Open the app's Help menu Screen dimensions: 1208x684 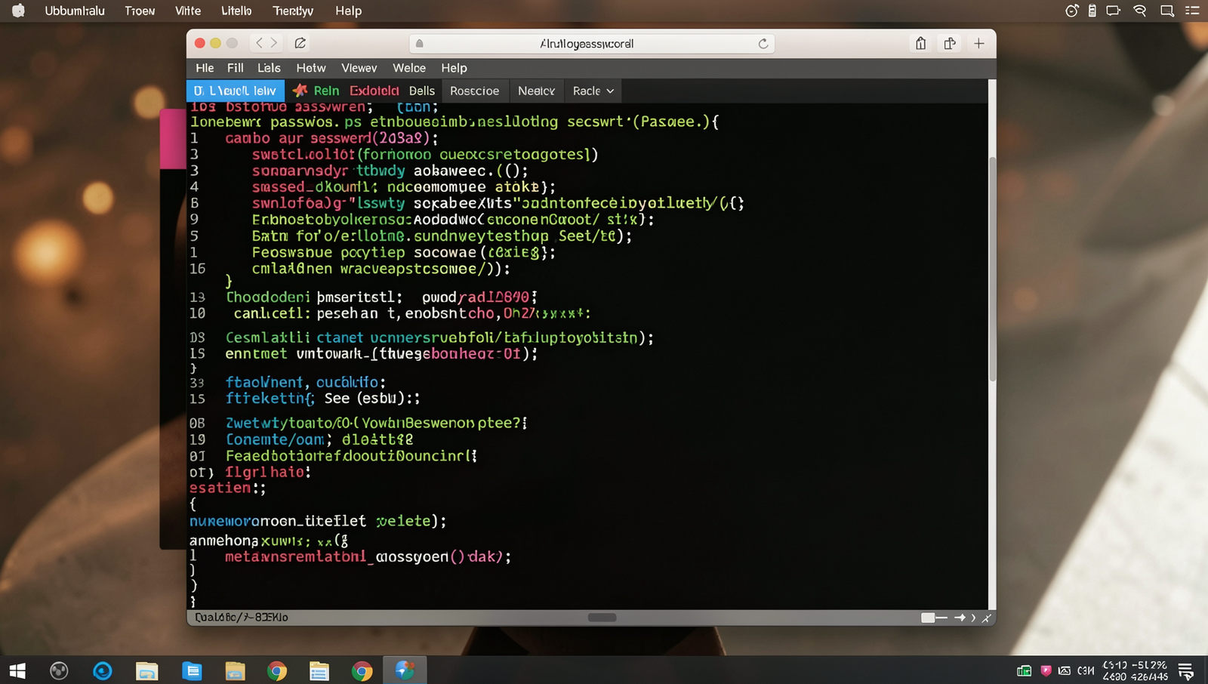(454, 68)
